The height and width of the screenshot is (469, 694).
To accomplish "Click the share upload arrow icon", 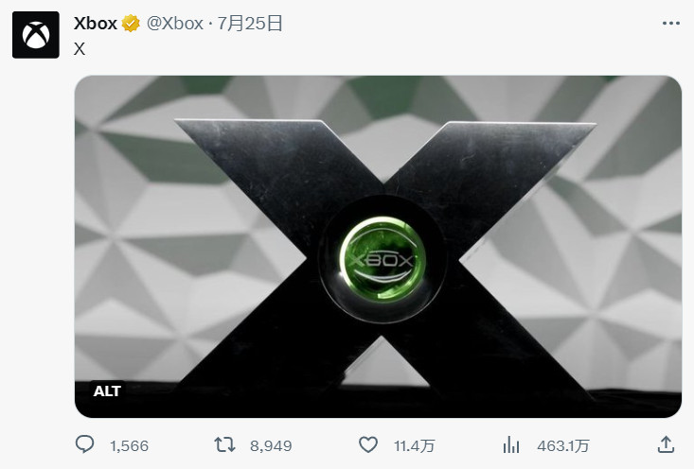I will [x=666, y=444].
